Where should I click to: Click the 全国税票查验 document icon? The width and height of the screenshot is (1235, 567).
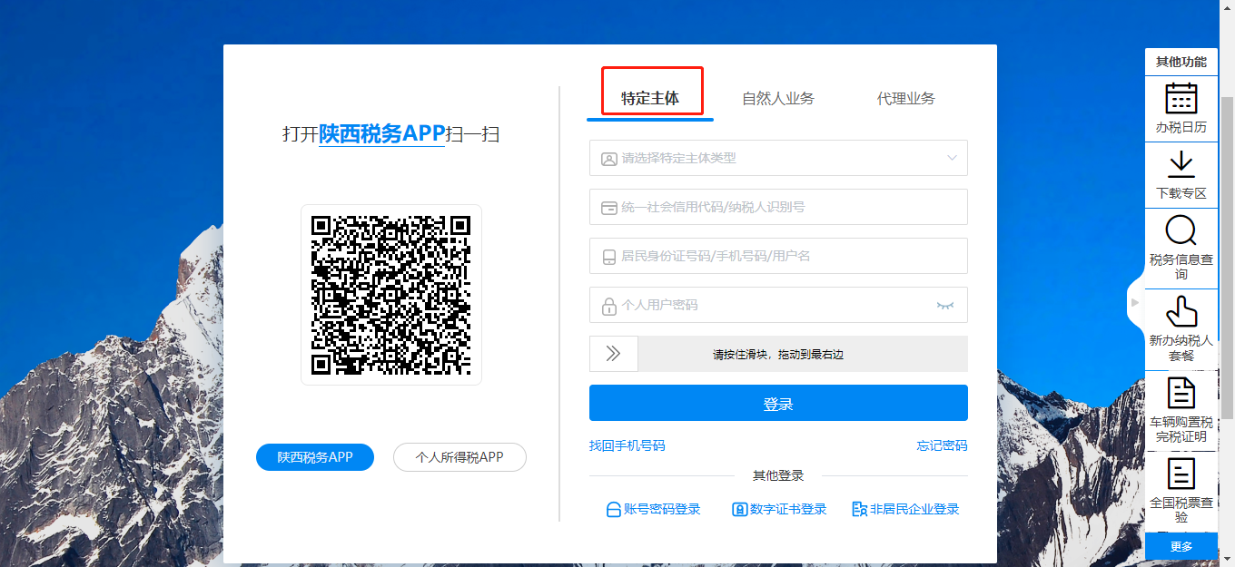1181,474
